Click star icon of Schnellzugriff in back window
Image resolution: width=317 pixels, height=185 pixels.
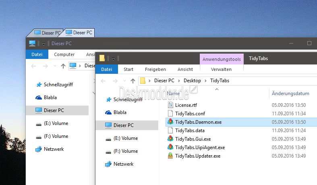(x=39, y=85)
